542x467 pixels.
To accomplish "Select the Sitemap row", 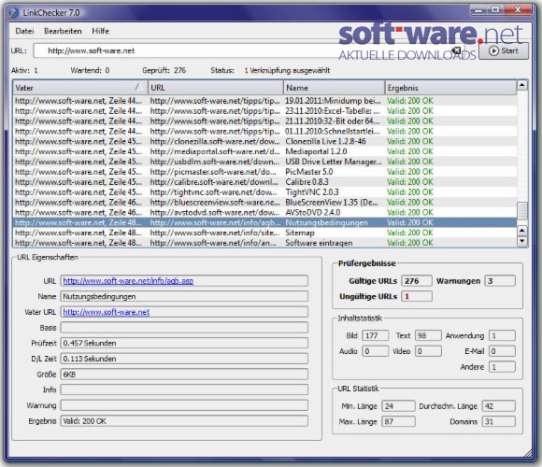I will click(265, 233).
